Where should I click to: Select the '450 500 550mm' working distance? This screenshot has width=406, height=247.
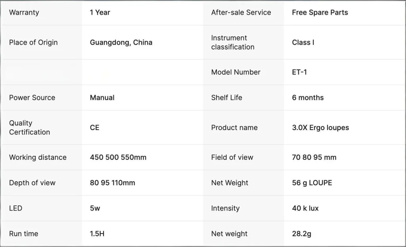tap(118, 157)
